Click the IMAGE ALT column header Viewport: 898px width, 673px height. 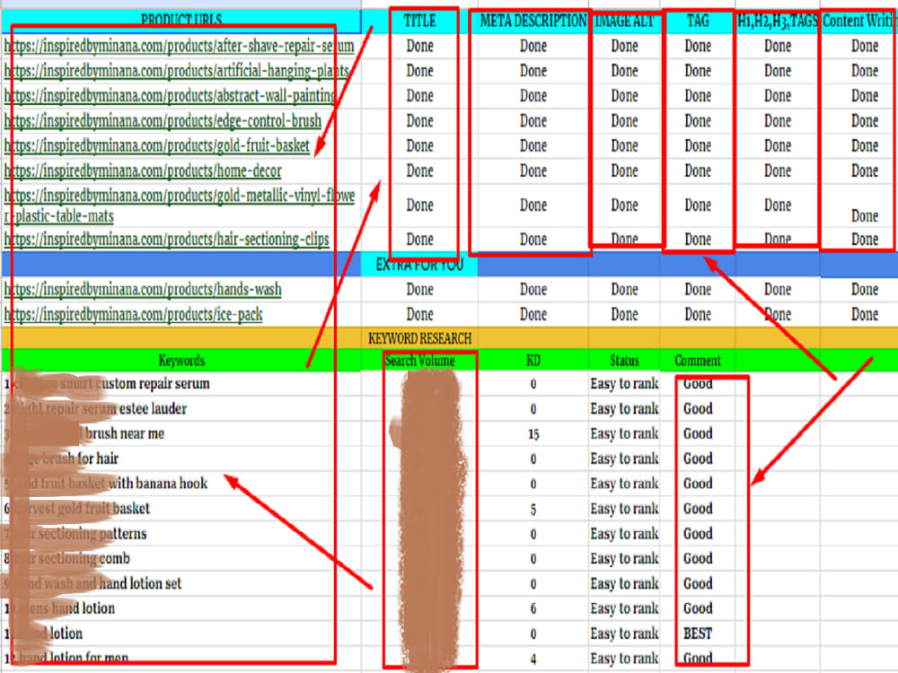coord(624,22)
